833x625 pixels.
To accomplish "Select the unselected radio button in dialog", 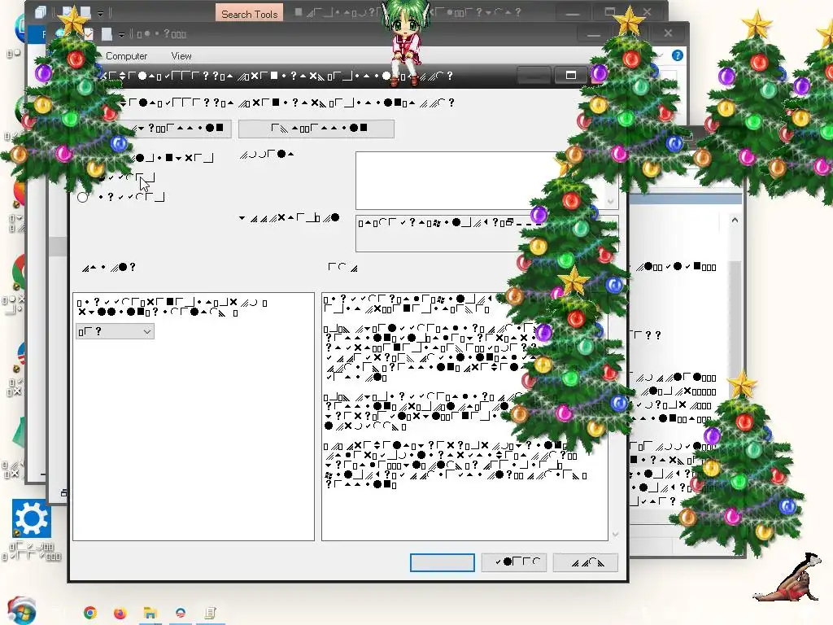I will point(82,197).
